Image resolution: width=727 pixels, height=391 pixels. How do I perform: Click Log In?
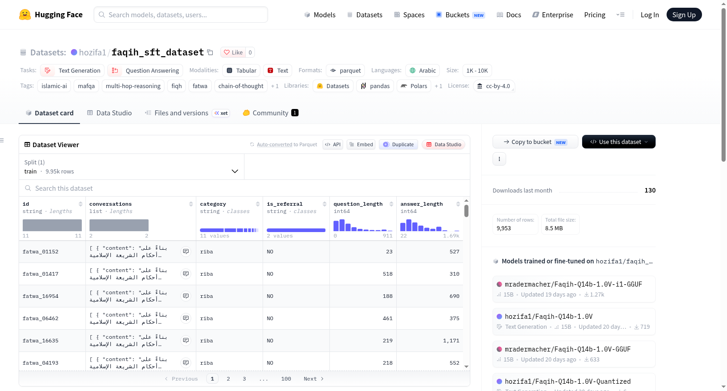[x=650, y=15]
